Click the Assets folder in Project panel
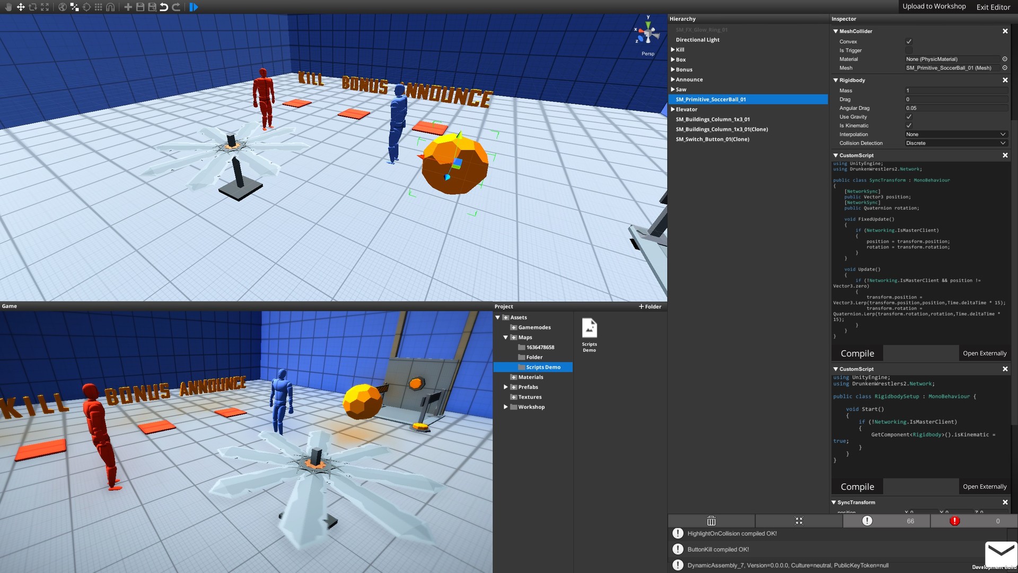 pos(519,318)
